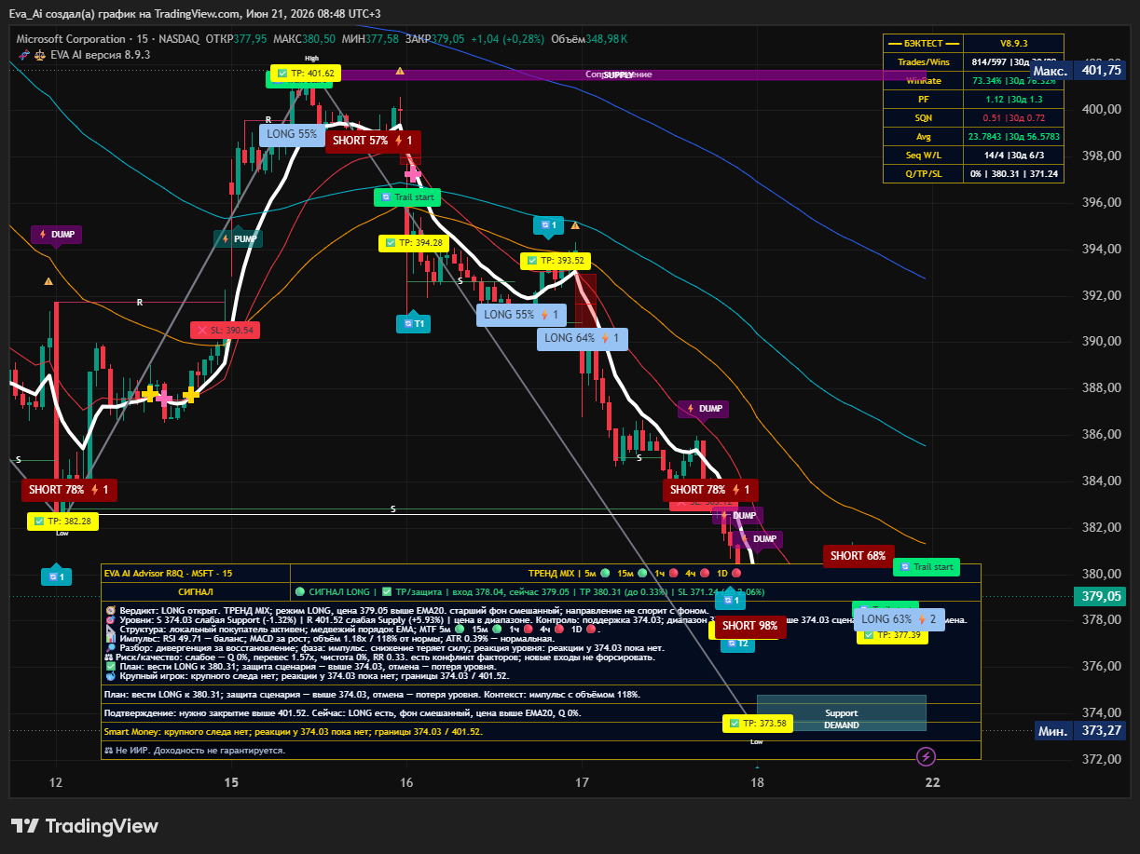Select the TP: 382.28 label
Image resolution: width=1140 pixels, height=854 pixels.
(x=62, y=522)
